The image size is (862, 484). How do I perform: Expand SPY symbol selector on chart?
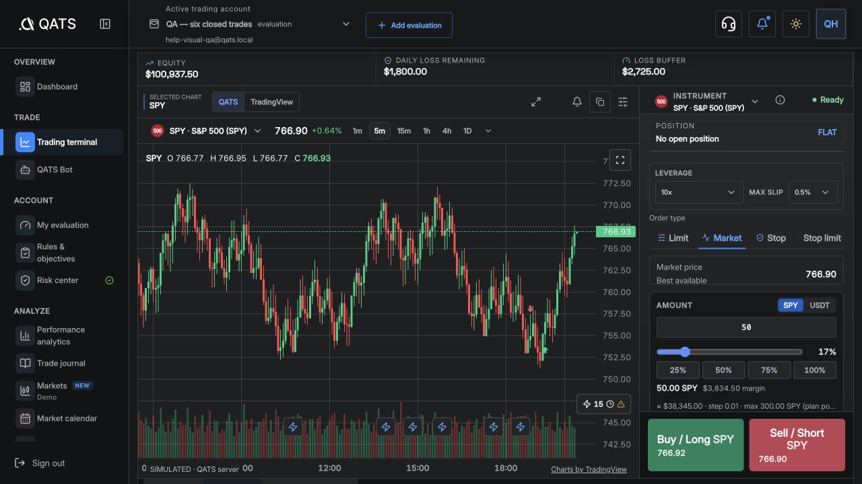[257, 131]
